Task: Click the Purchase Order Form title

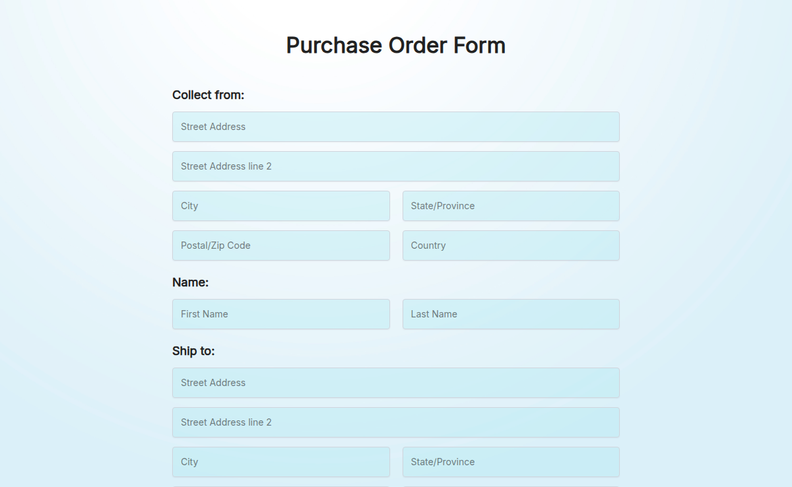Action: 395,45
